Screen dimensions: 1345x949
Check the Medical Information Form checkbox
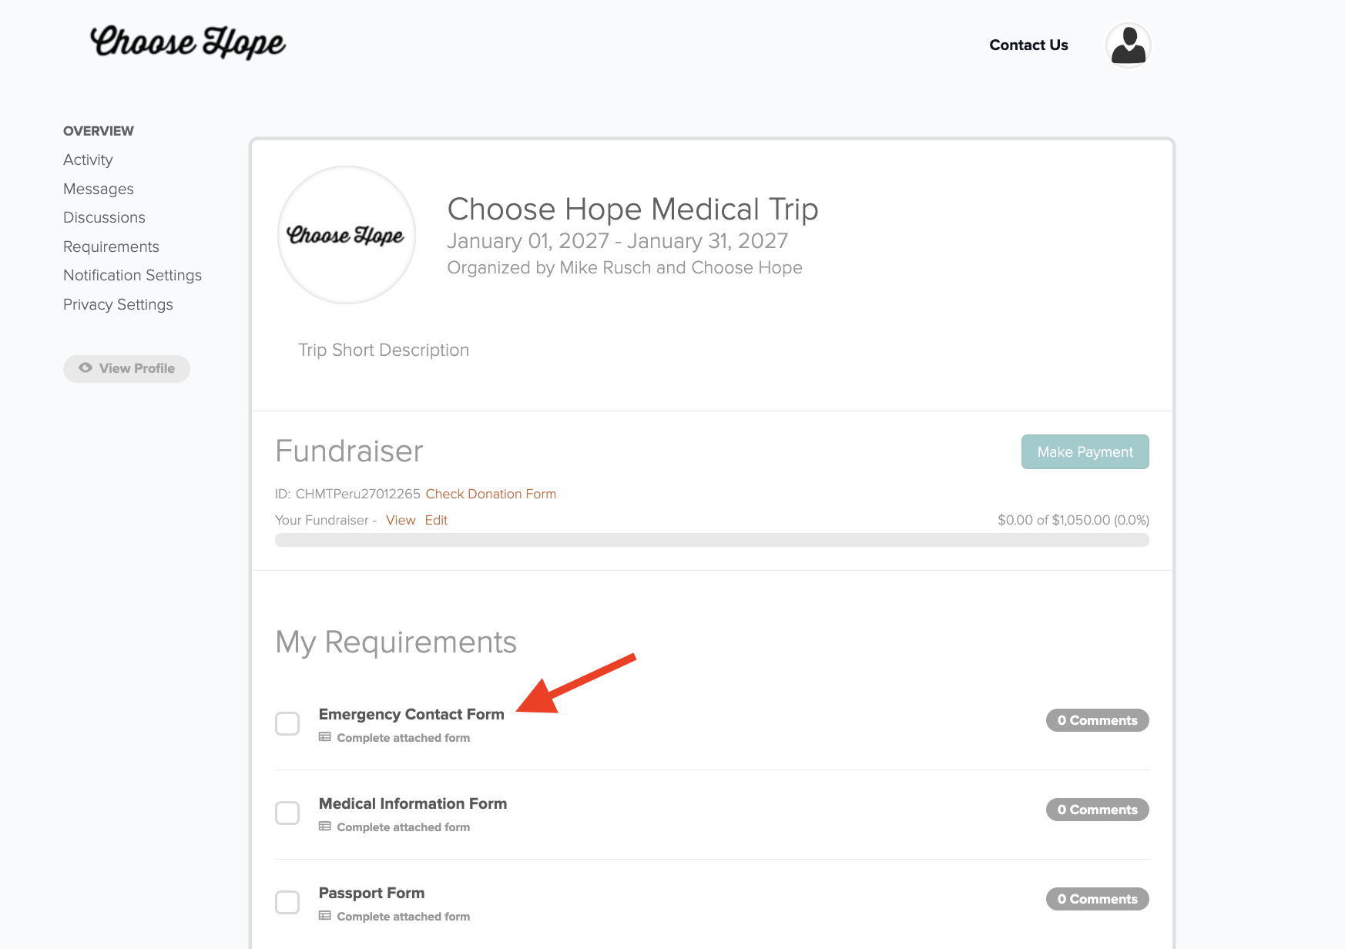point(287,813)
